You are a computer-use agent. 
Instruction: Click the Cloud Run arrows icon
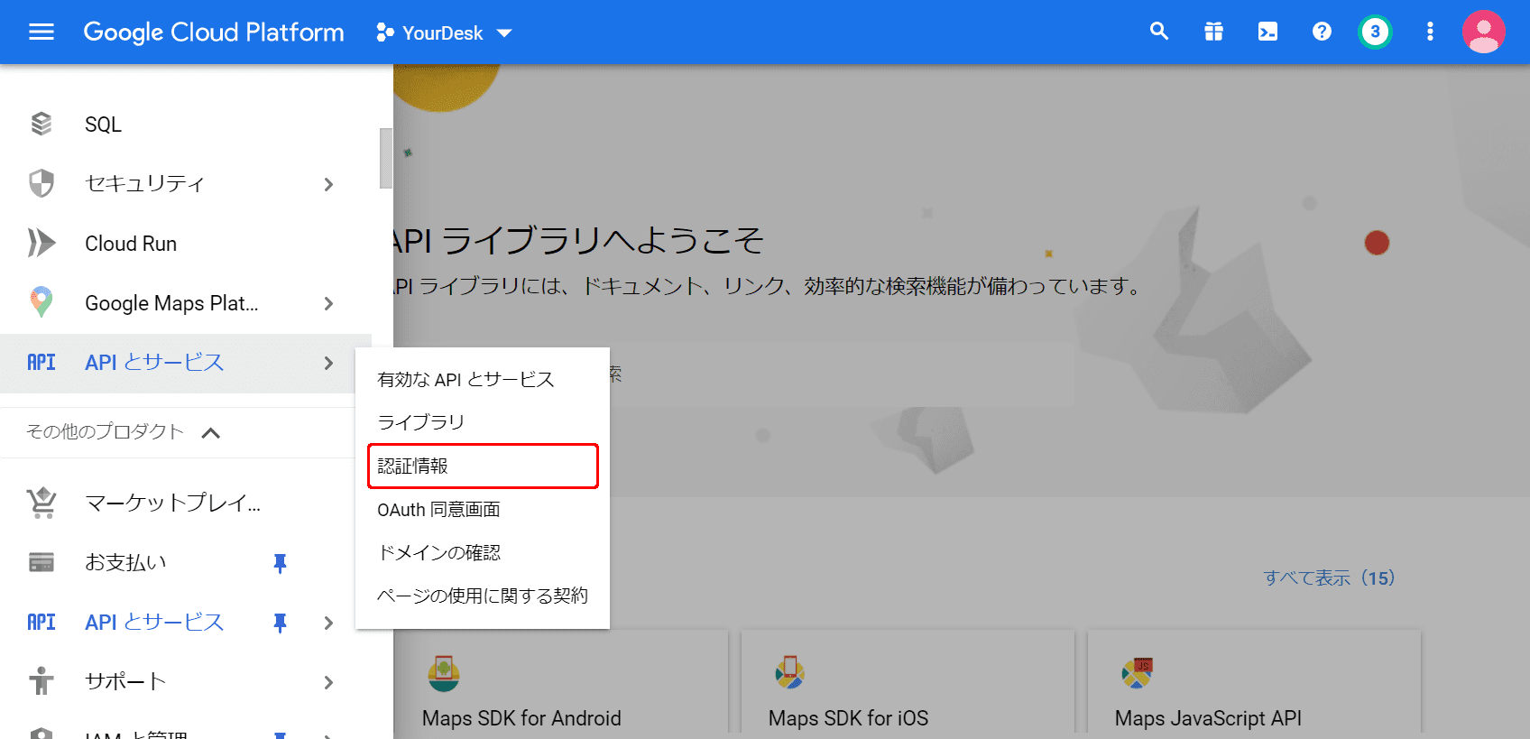tap(41, 243)
